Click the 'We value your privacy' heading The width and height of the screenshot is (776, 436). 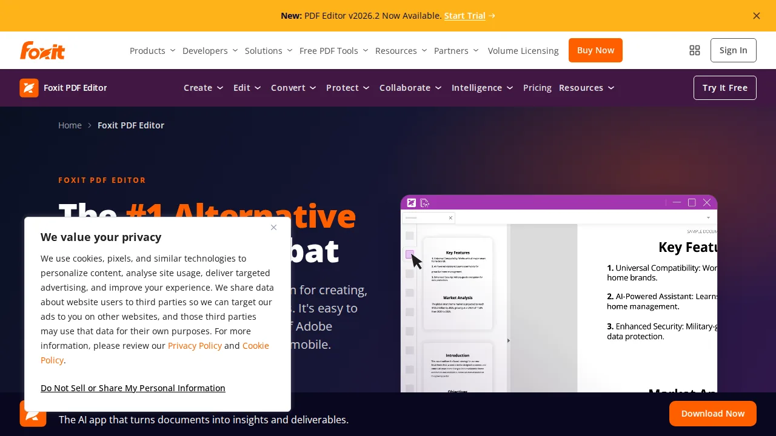101,237
